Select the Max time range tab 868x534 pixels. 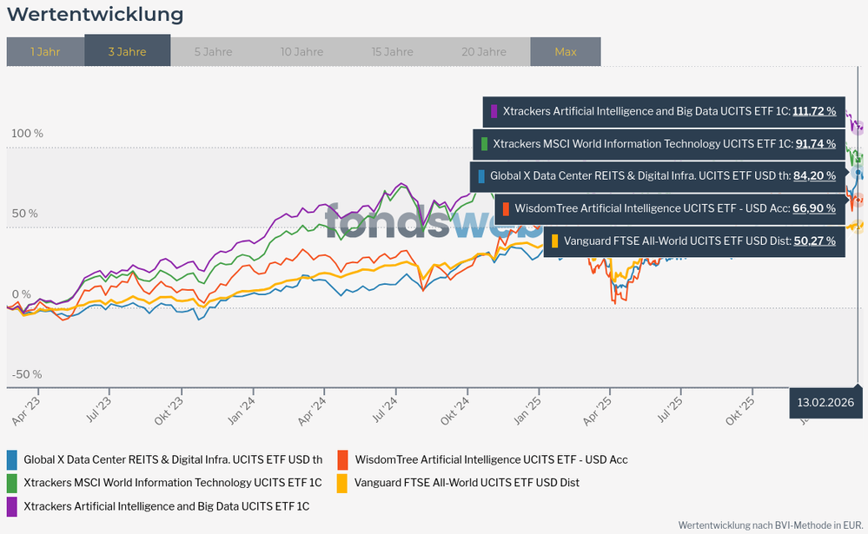[x=565, y=51]
